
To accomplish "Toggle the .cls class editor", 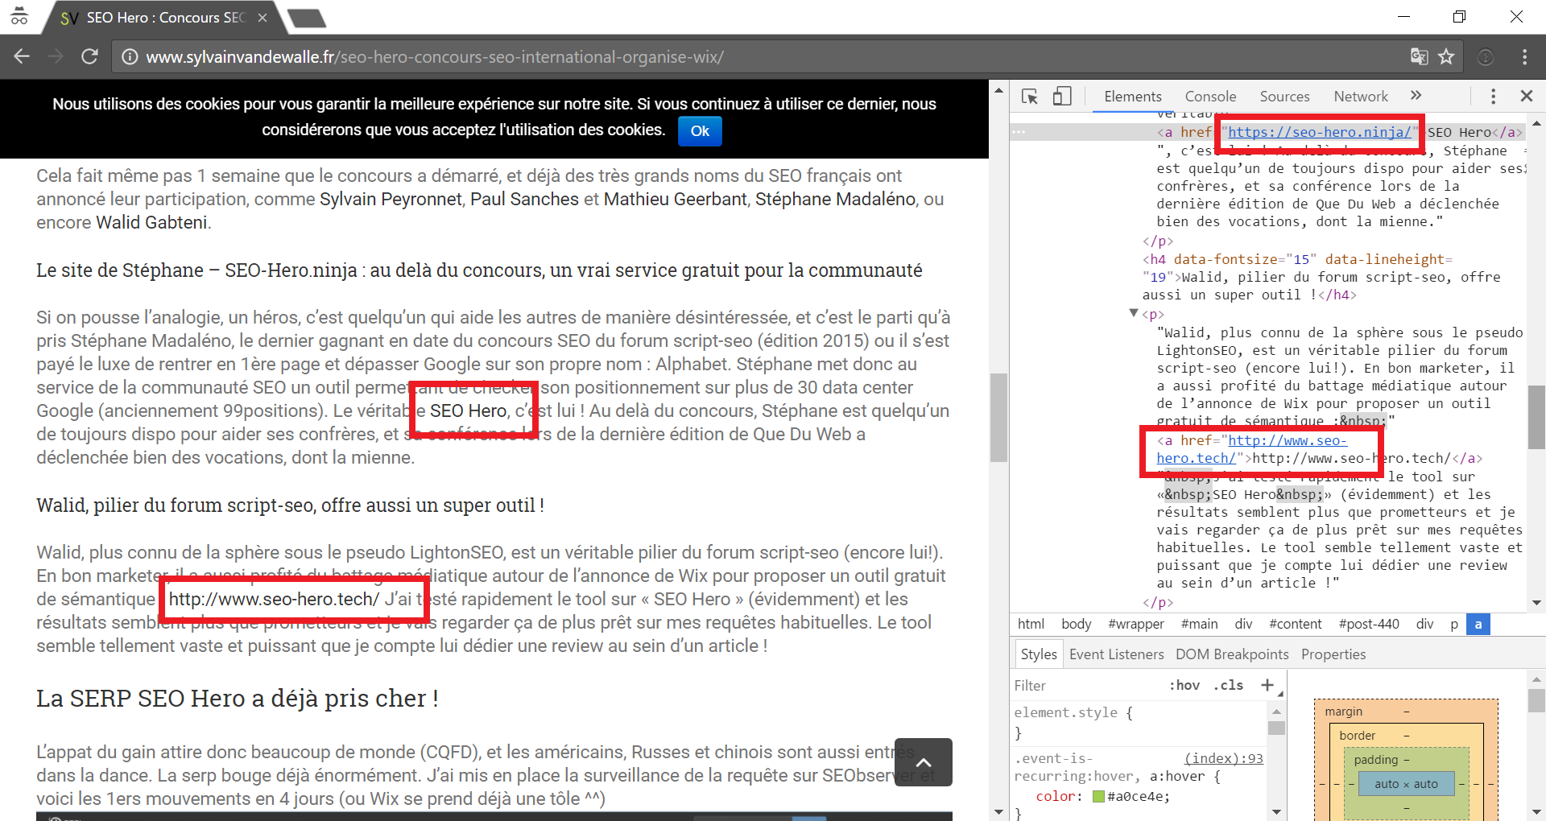I will pos(1228,685).
